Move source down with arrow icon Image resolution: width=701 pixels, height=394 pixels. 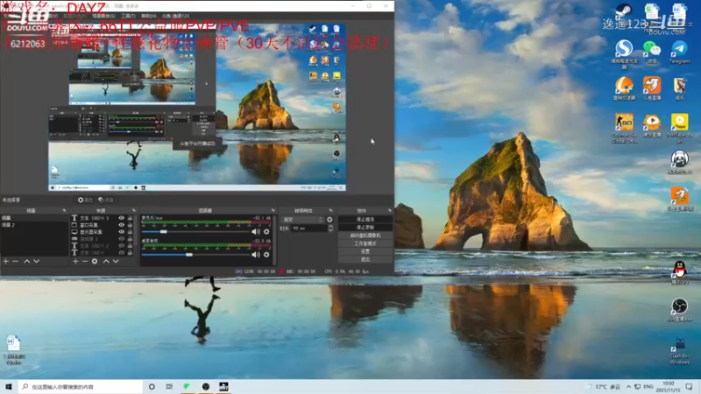click(x=116, y=261)
